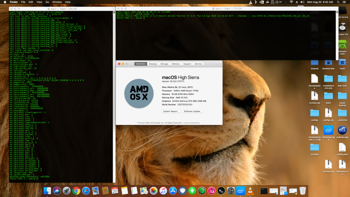Open the View menu

tap(39, 2)
